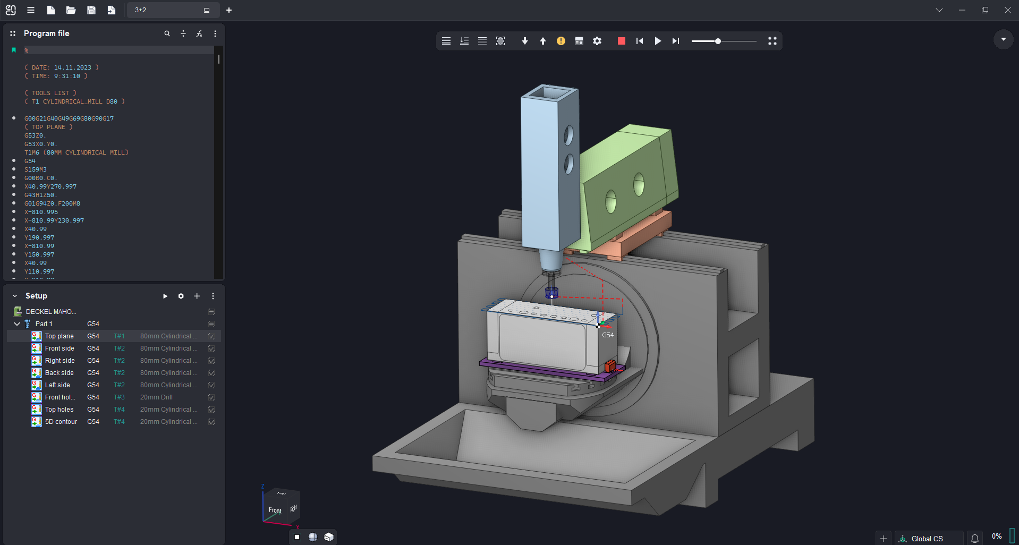Click the search icon in Program file panel
The image size is (1019, 545).
[x=167, y=33]
